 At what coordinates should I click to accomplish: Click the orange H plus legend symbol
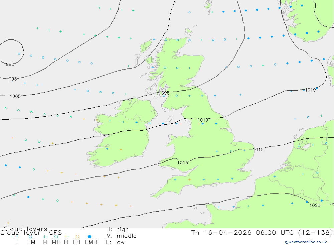click(x=66, y=237)
